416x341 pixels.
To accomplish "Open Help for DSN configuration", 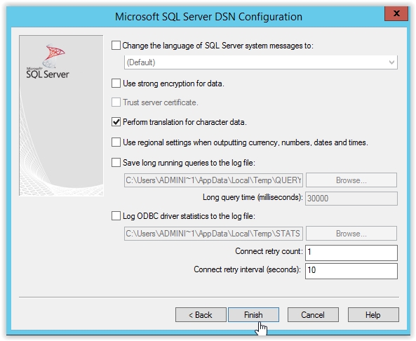I will 373,315.
